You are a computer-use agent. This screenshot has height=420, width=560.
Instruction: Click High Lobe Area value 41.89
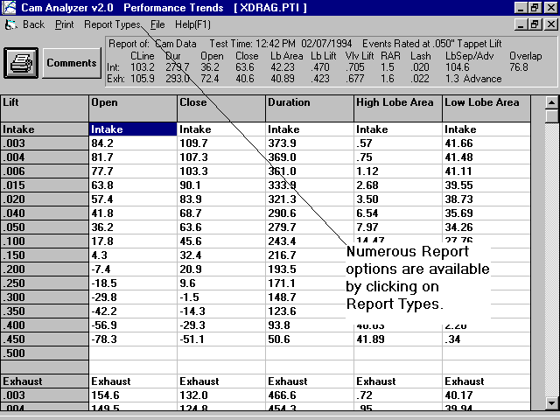pos(398,339)
